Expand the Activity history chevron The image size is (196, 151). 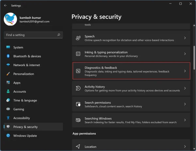[185, 88]
